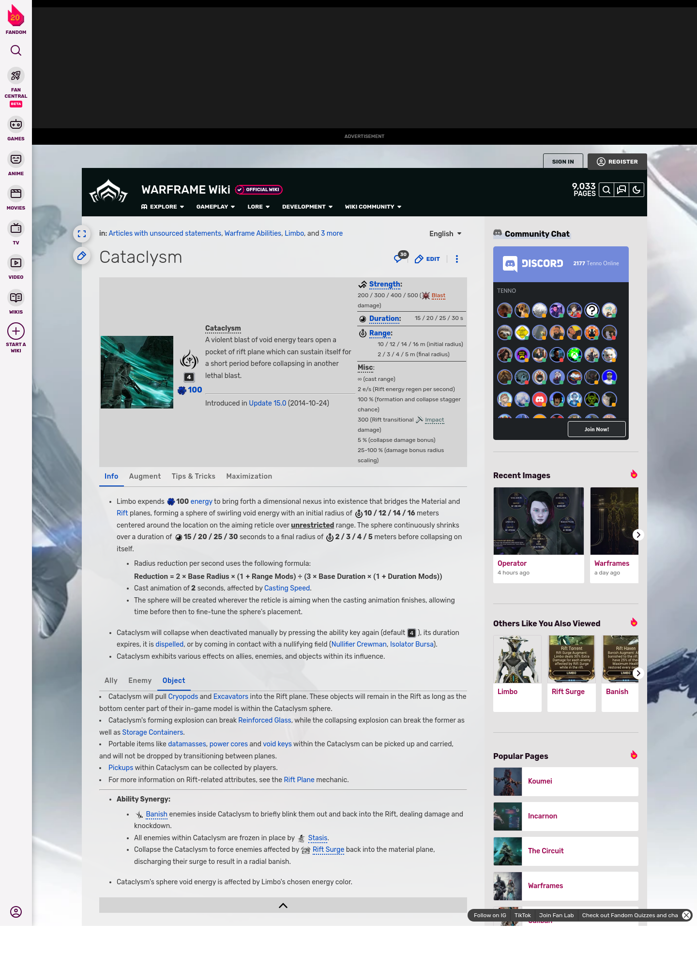Toggle dark theme moon icon

tap(636, 190)
